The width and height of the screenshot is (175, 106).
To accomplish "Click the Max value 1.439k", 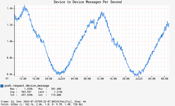I will click(28, 89).
